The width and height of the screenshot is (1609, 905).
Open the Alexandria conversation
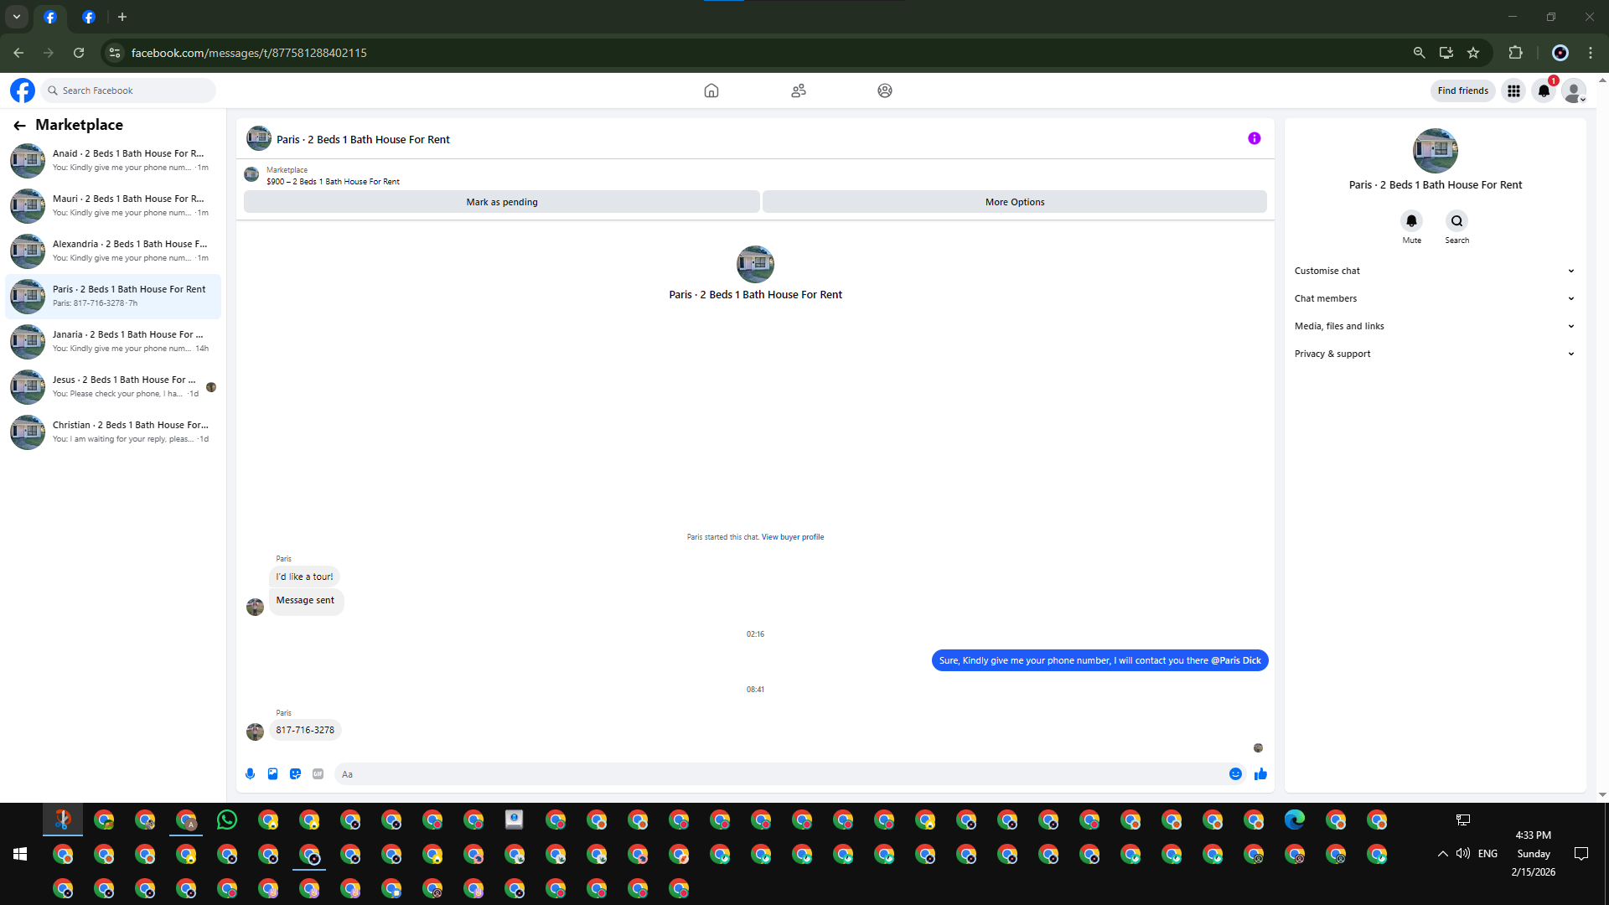click(113, 251)
